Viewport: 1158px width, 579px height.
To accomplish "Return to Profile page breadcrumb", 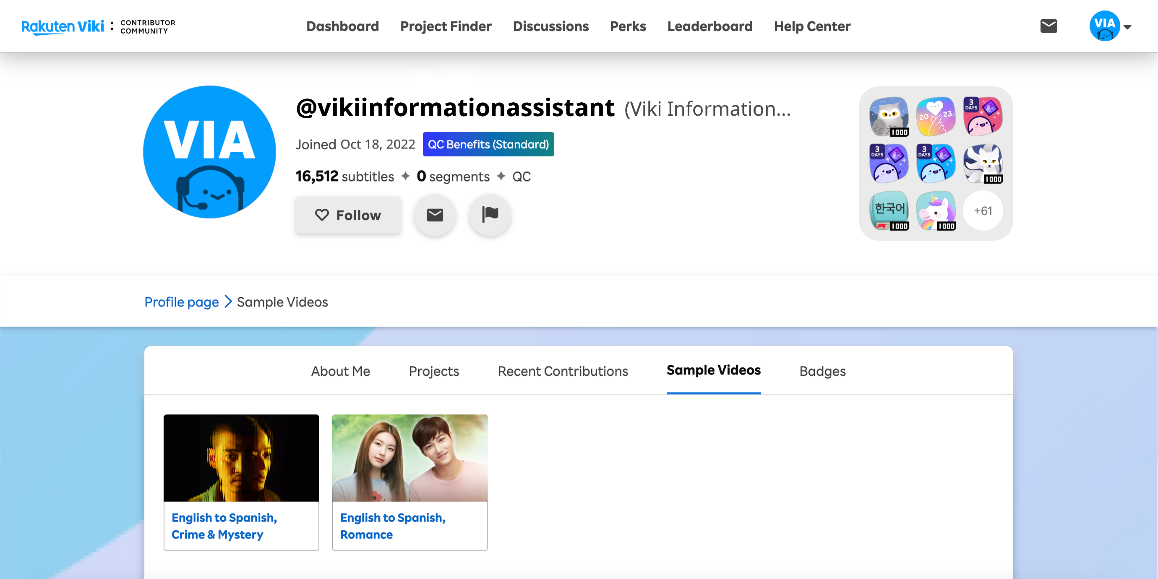I will point(182,302).
